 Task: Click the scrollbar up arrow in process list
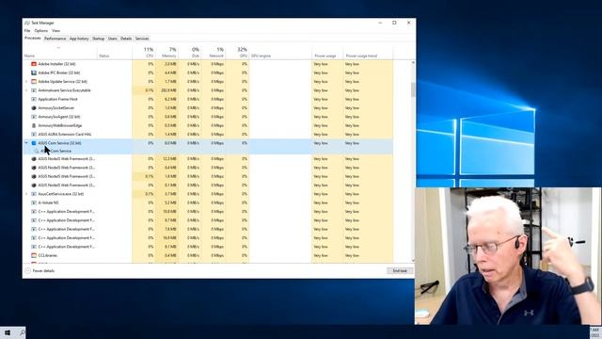click(413, 62)
